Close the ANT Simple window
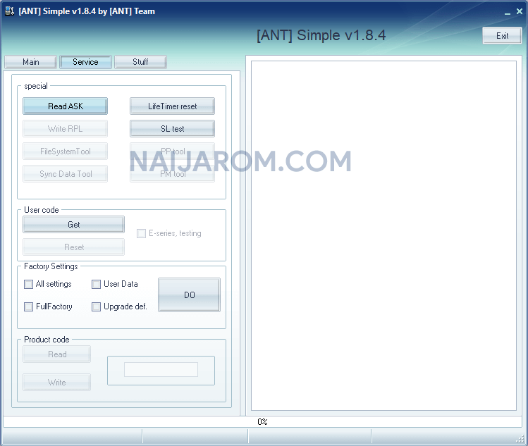Viewport: 528px width, 446px height. pos(520,11)
